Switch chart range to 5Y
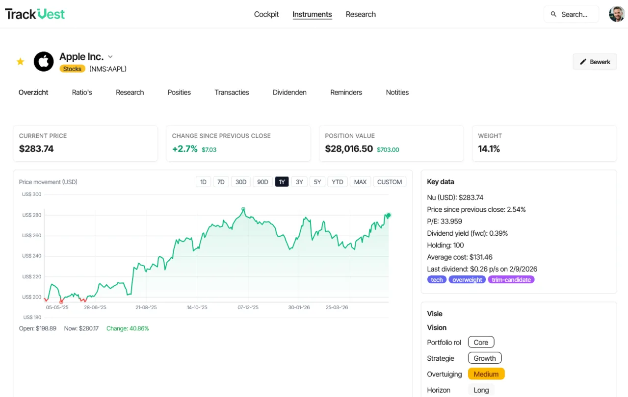 coord(317,182)
